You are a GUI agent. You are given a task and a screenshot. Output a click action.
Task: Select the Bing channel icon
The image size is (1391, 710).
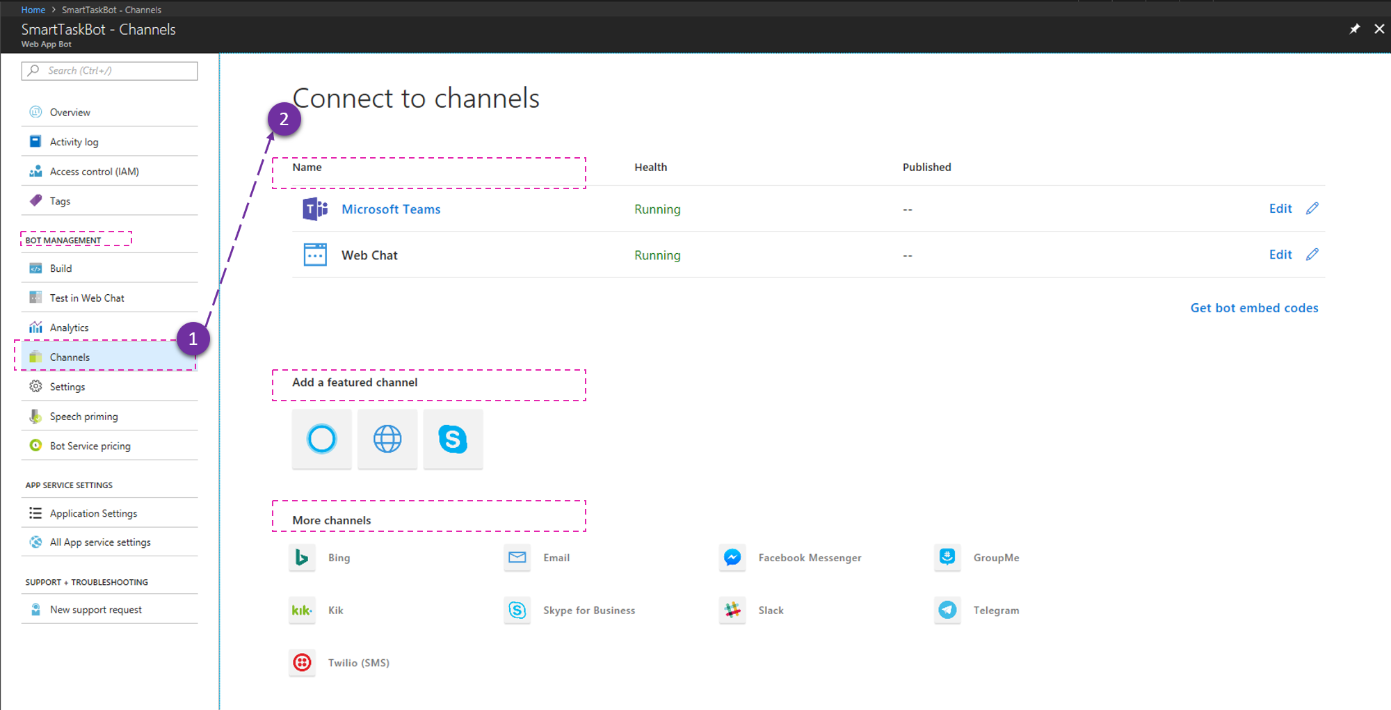coord(302,557)
